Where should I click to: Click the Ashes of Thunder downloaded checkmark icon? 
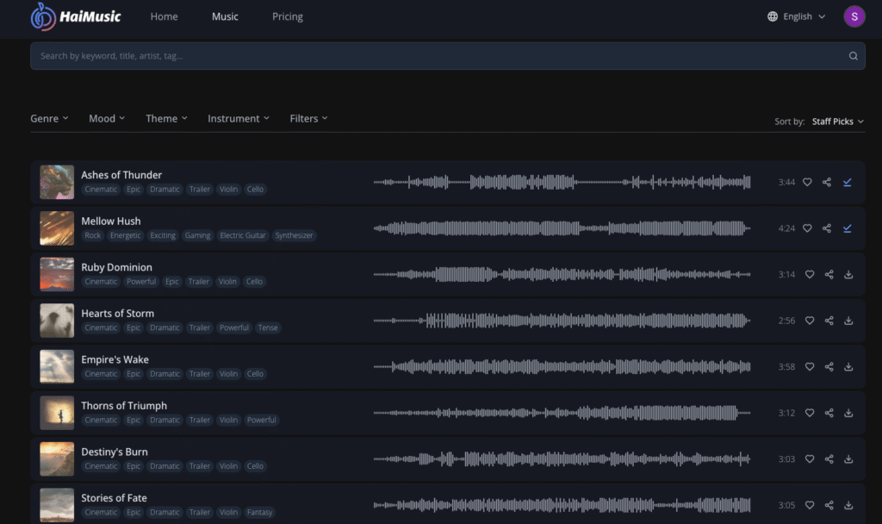coord(848,182)
